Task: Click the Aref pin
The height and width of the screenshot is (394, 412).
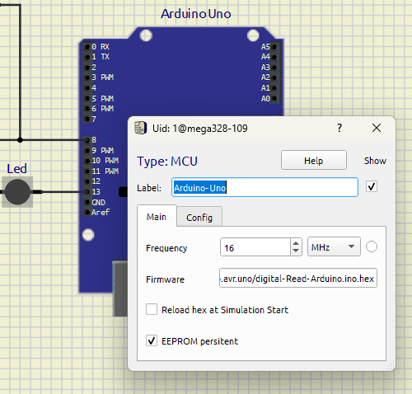Action: (87, 212)
